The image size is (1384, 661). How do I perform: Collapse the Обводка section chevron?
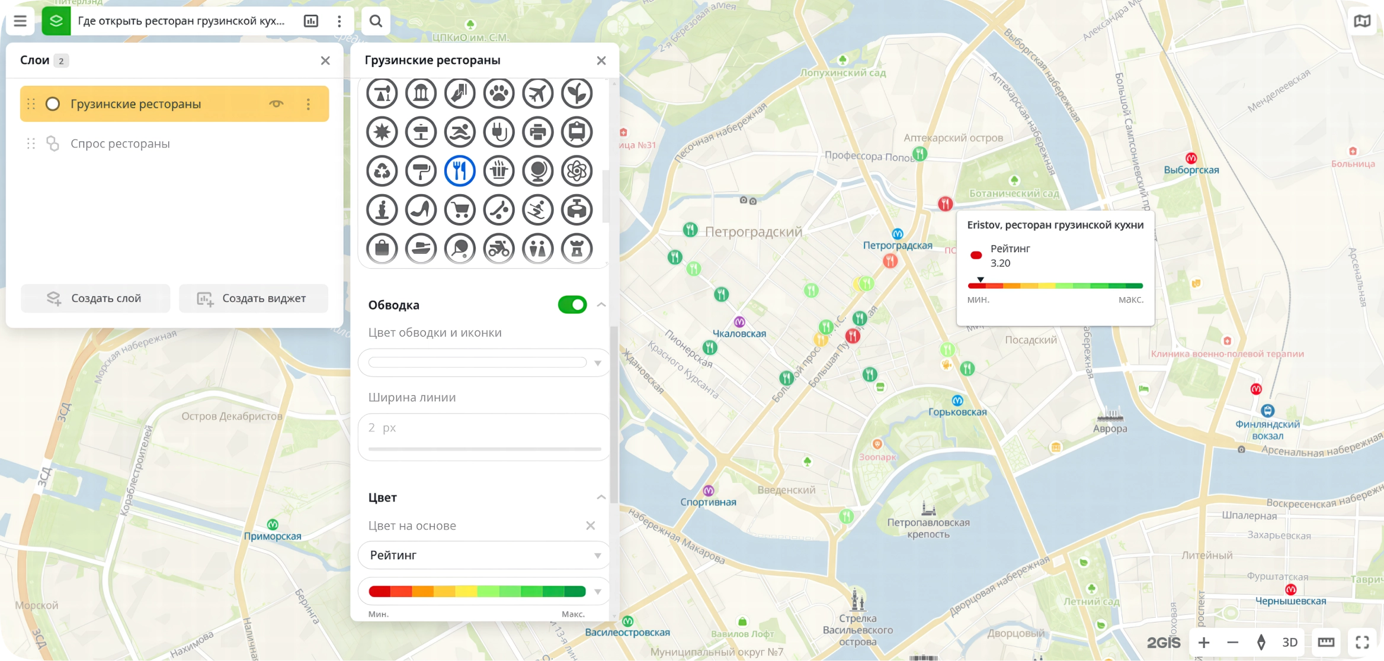pos(601,305)
